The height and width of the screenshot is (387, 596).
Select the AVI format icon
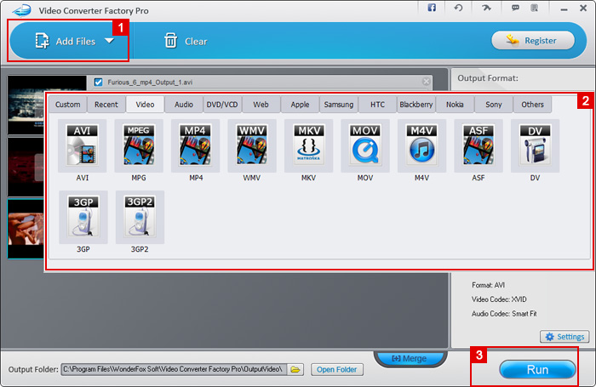tap(82, 146)
